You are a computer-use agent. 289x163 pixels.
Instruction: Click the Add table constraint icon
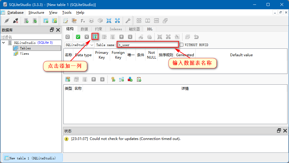point(68,79)
